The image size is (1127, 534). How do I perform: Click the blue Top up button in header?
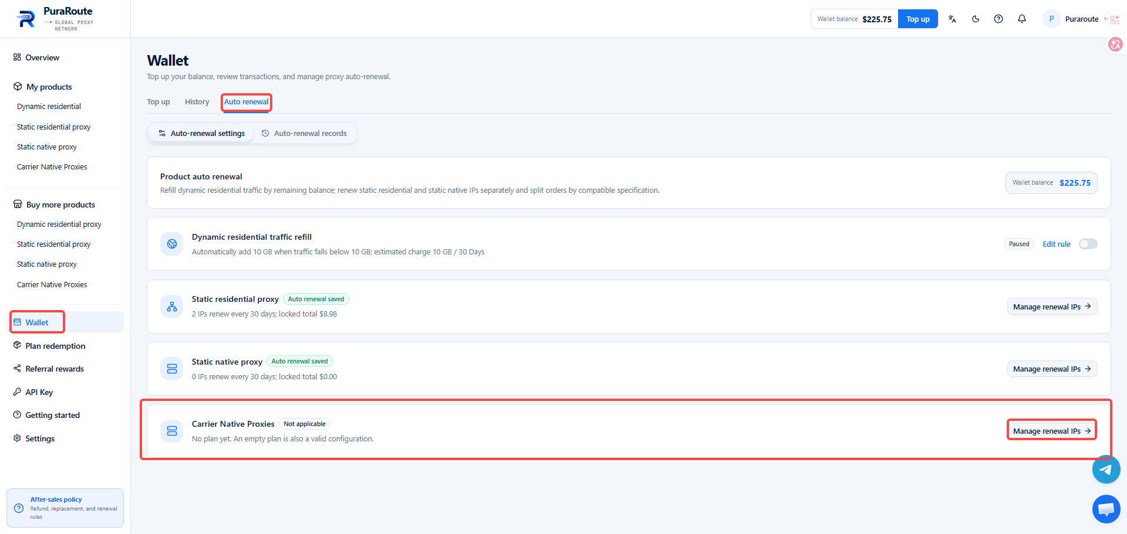click(x=918, y=19)
